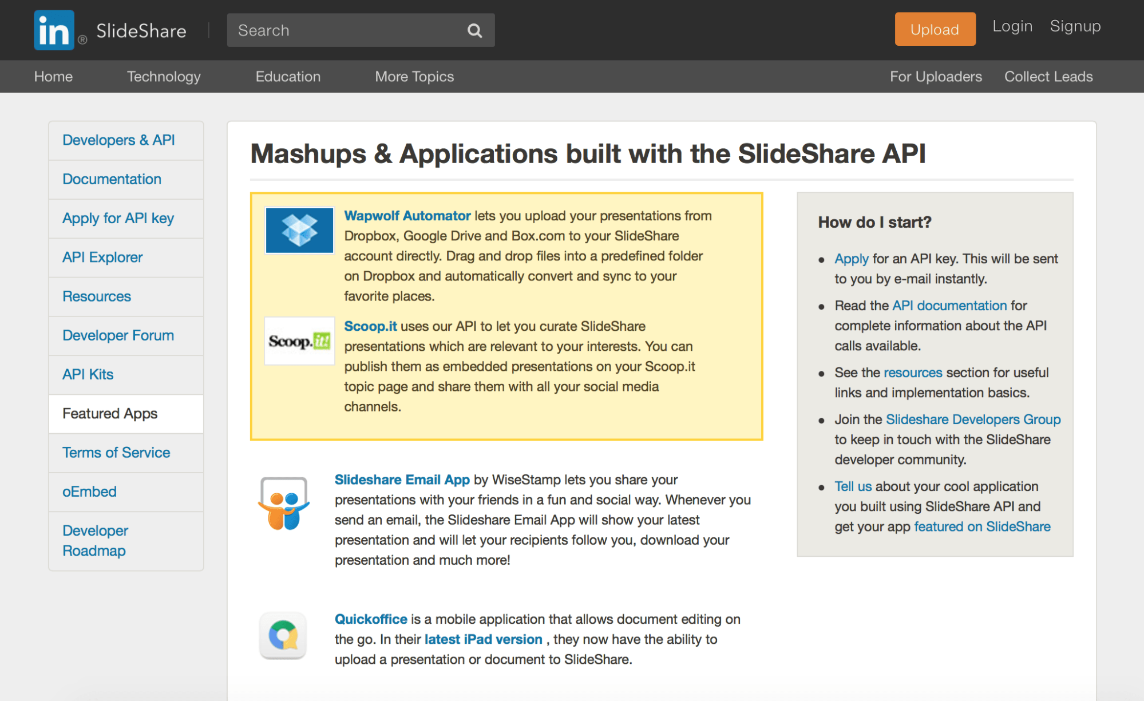This screenshot has width=1144, height=701.
Task: Open More Topics
Action: point(414,76)
